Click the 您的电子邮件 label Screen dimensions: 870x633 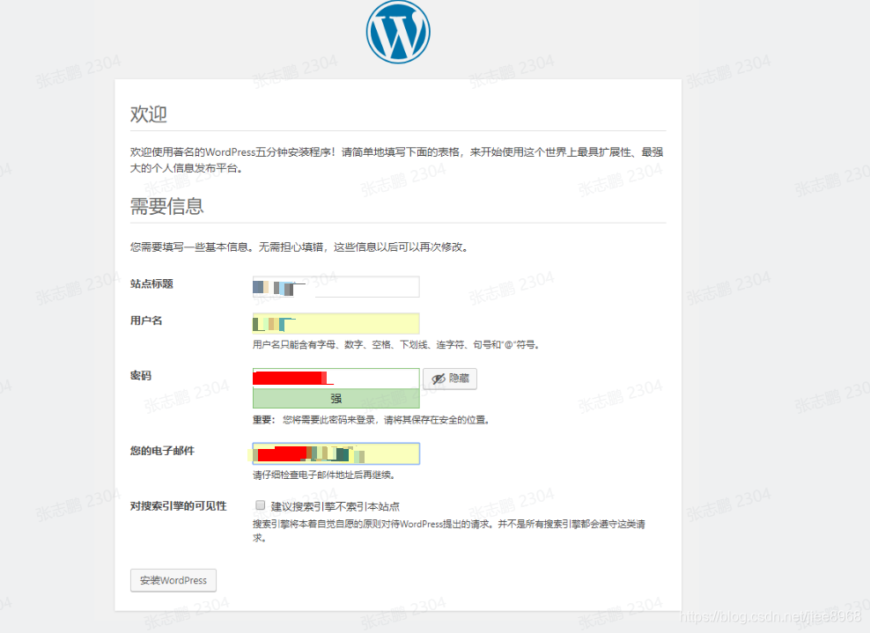162,451
